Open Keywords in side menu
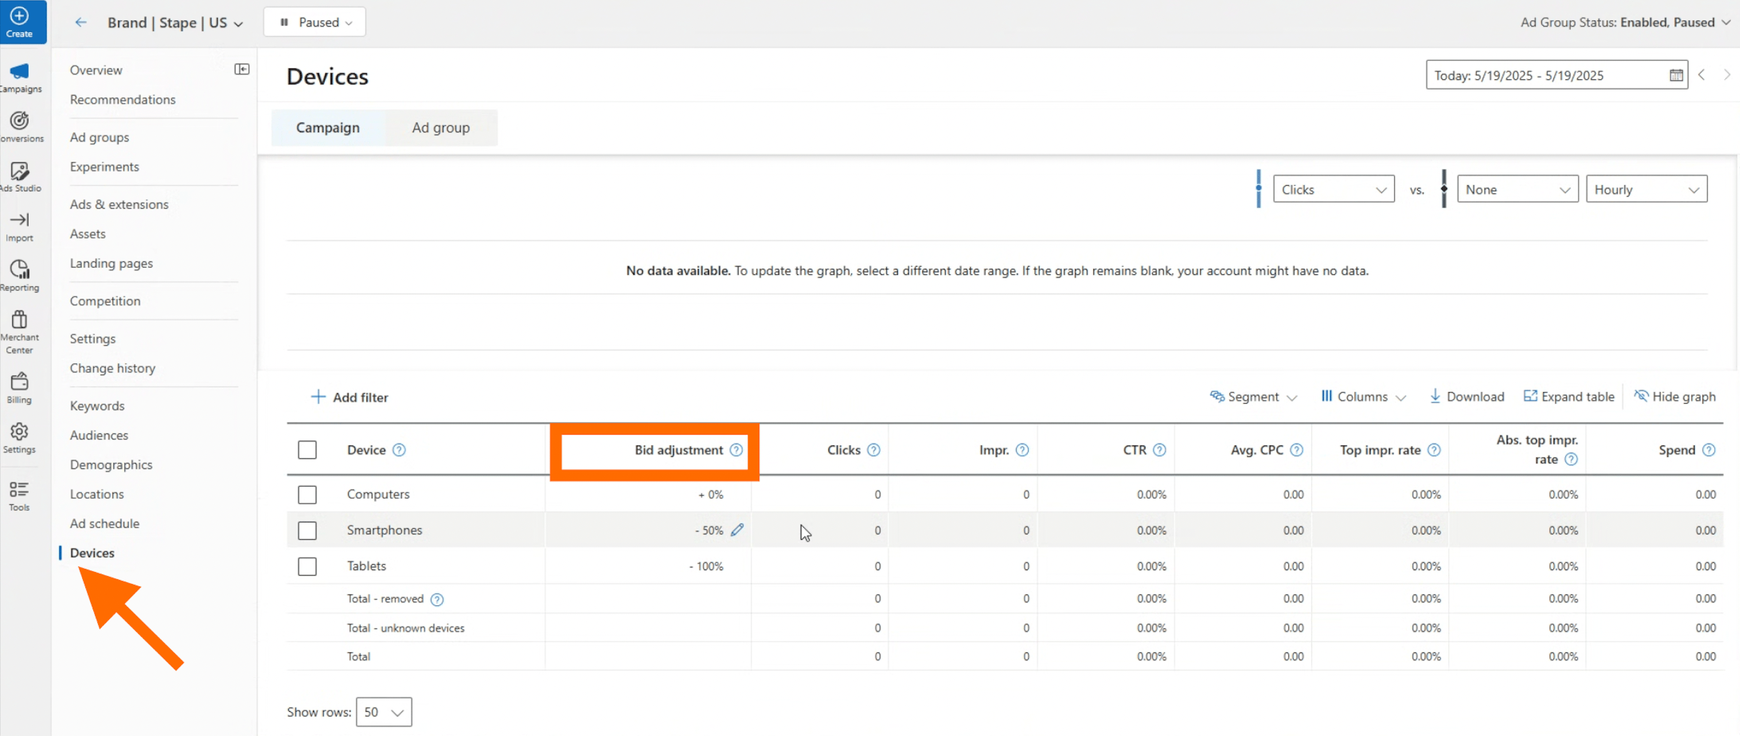1740x736 pixels. tap(97, 406)
